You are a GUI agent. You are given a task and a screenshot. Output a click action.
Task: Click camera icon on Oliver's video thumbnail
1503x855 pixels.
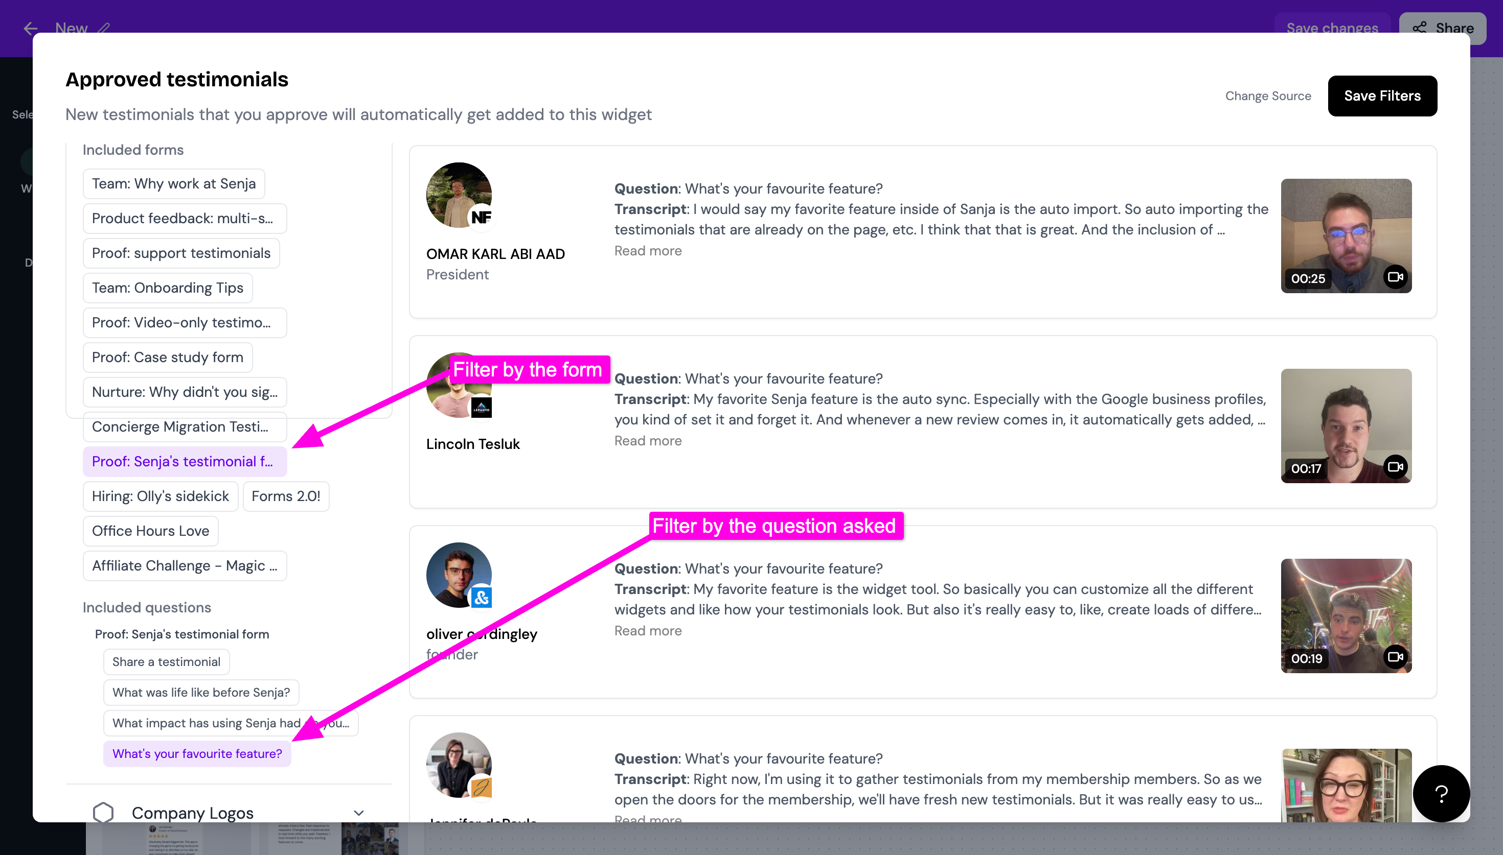[x=1395, y=656]
